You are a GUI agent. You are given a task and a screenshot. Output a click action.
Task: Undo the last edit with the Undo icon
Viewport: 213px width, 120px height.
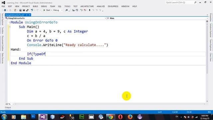click(32, 10)
